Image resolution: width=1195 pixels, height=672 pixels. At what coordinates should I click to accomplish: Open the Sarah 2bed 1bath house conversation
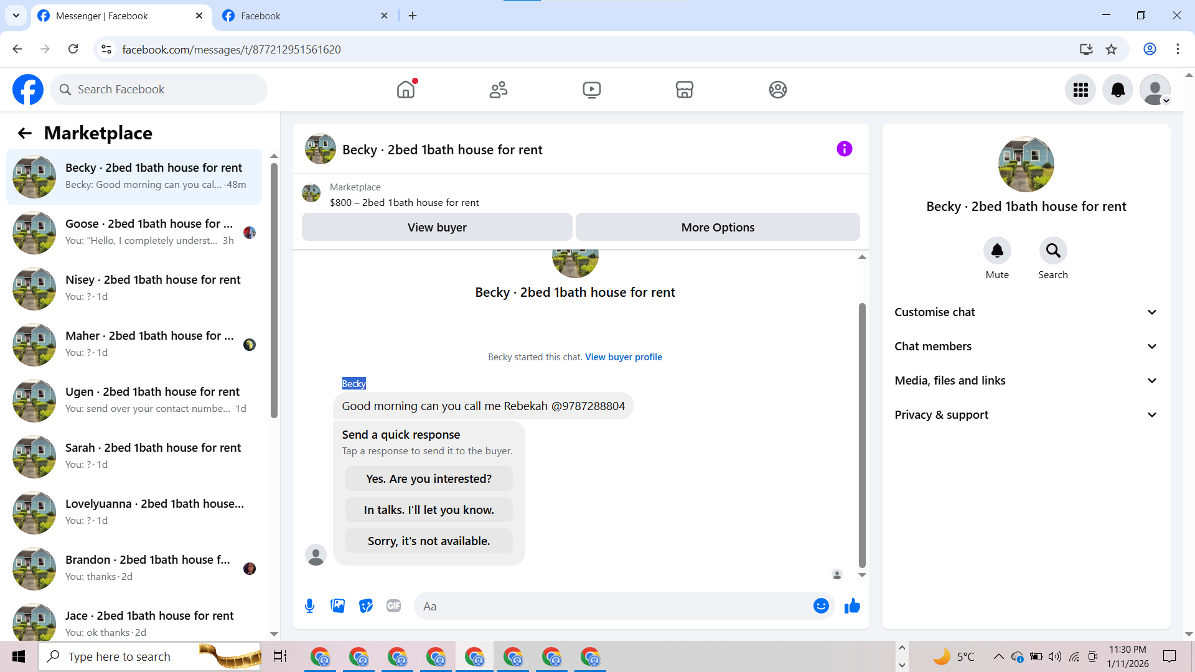[x=134, y=457]
